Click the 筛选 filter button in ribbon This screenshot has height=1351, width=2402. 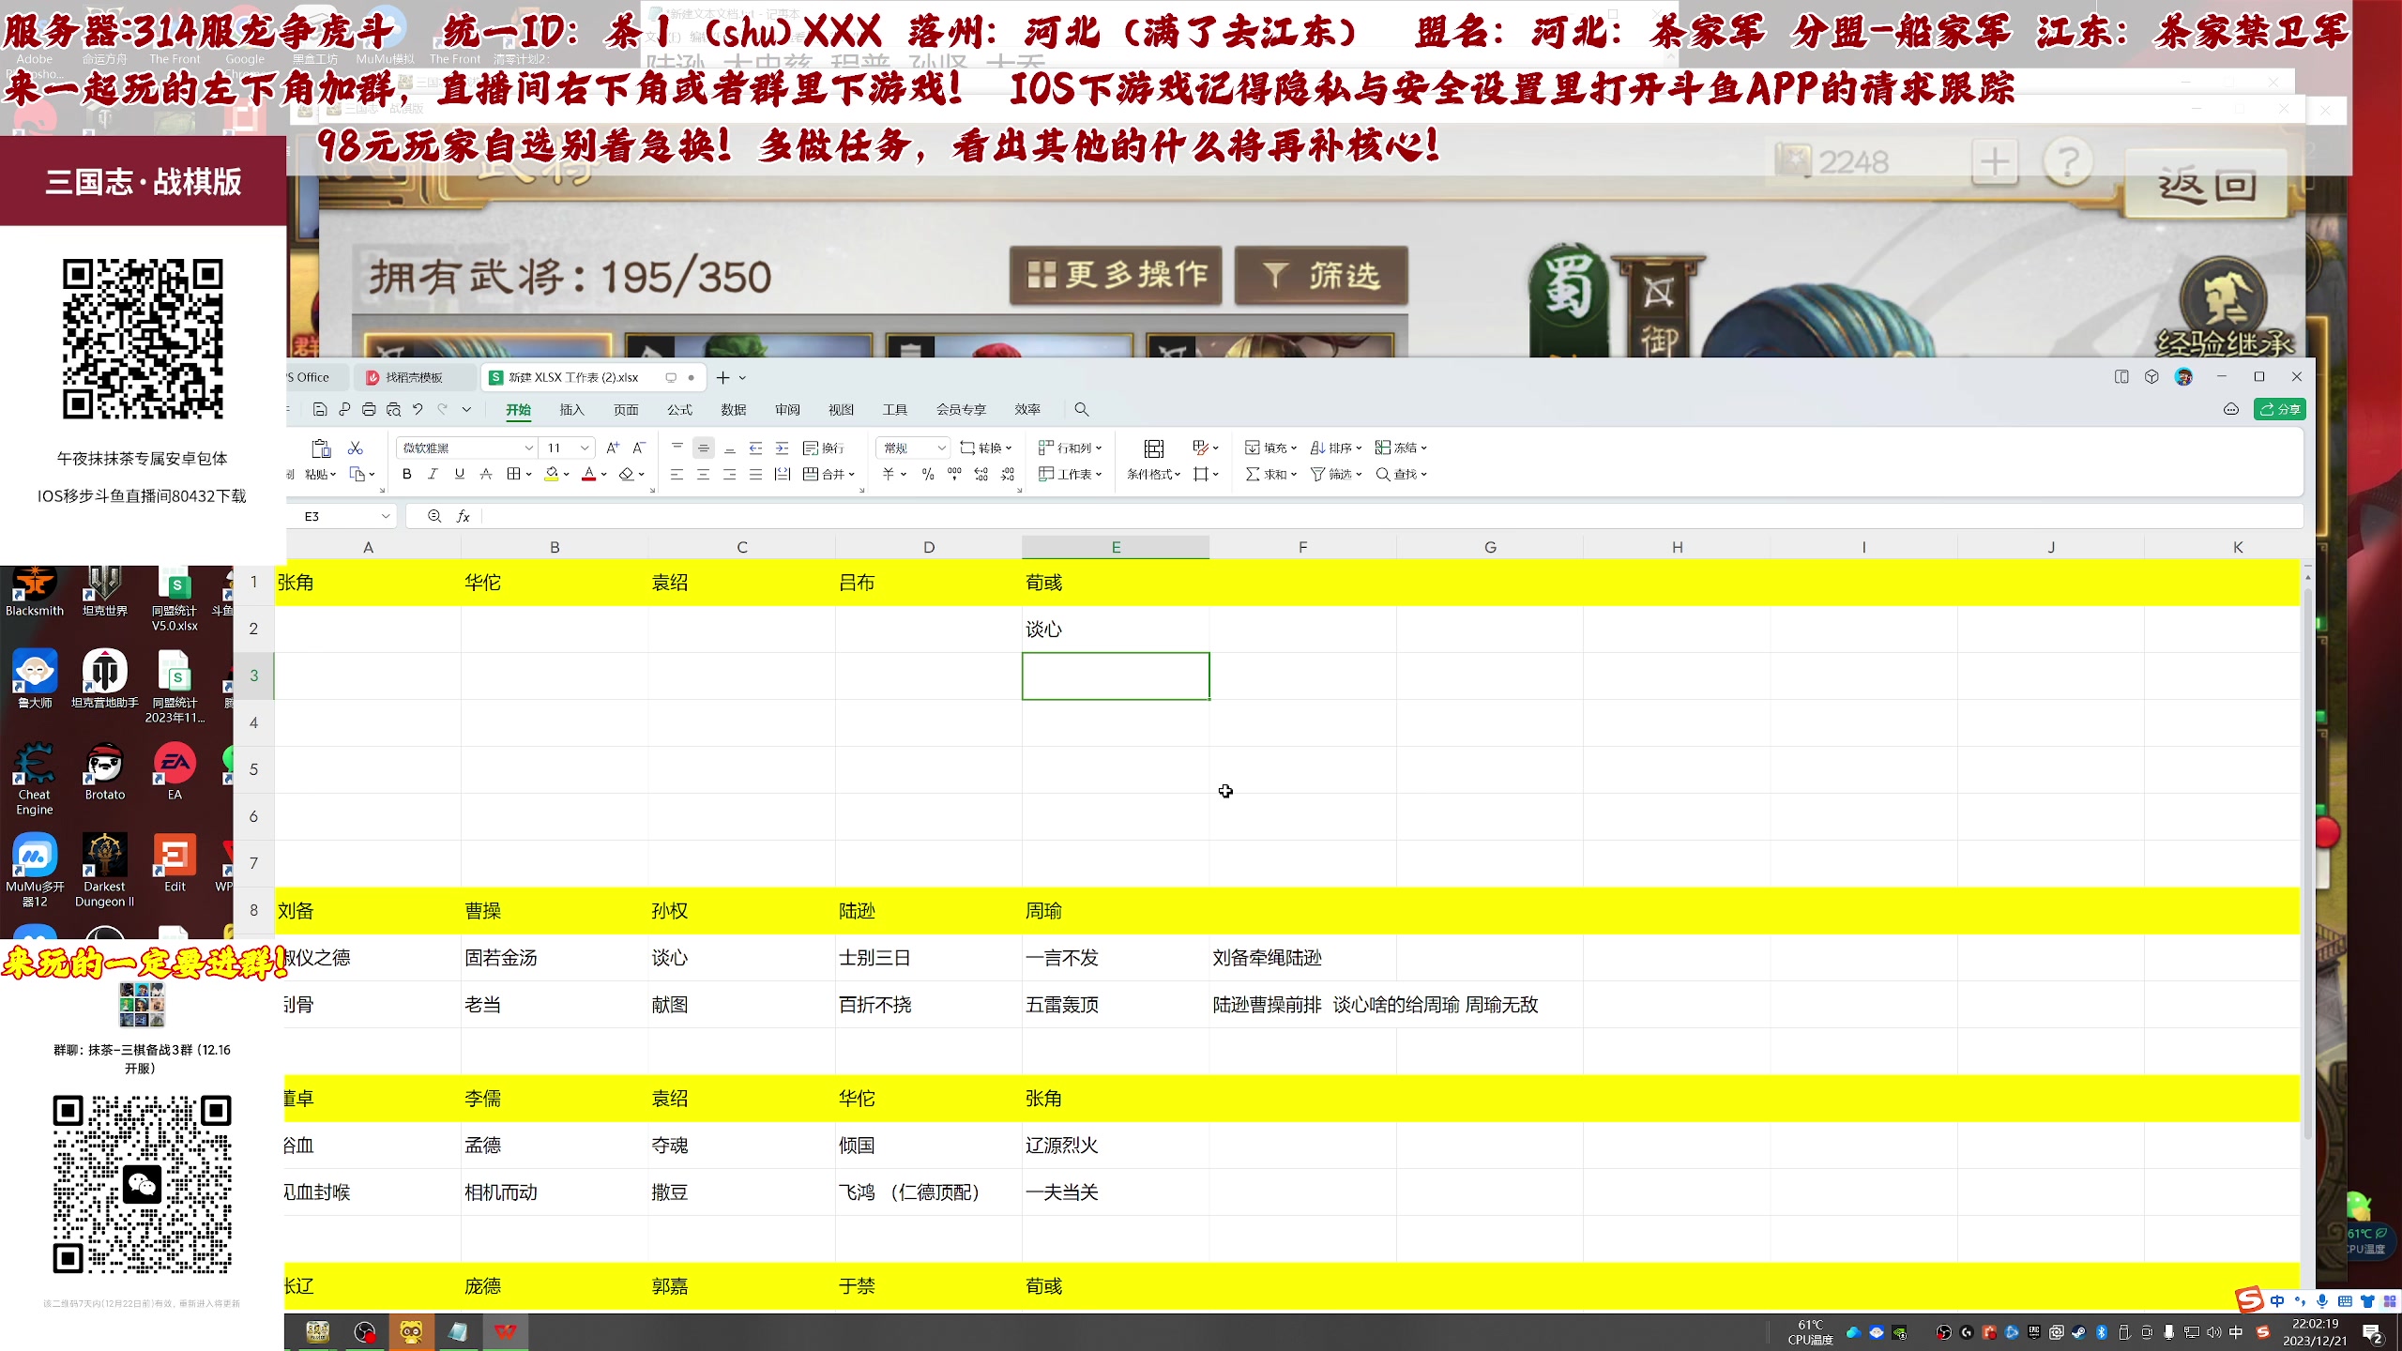coord(1336,474)
